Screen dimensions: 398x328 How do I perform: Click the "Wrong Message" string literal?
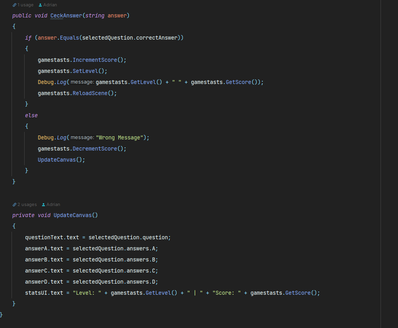click(119, 137)
